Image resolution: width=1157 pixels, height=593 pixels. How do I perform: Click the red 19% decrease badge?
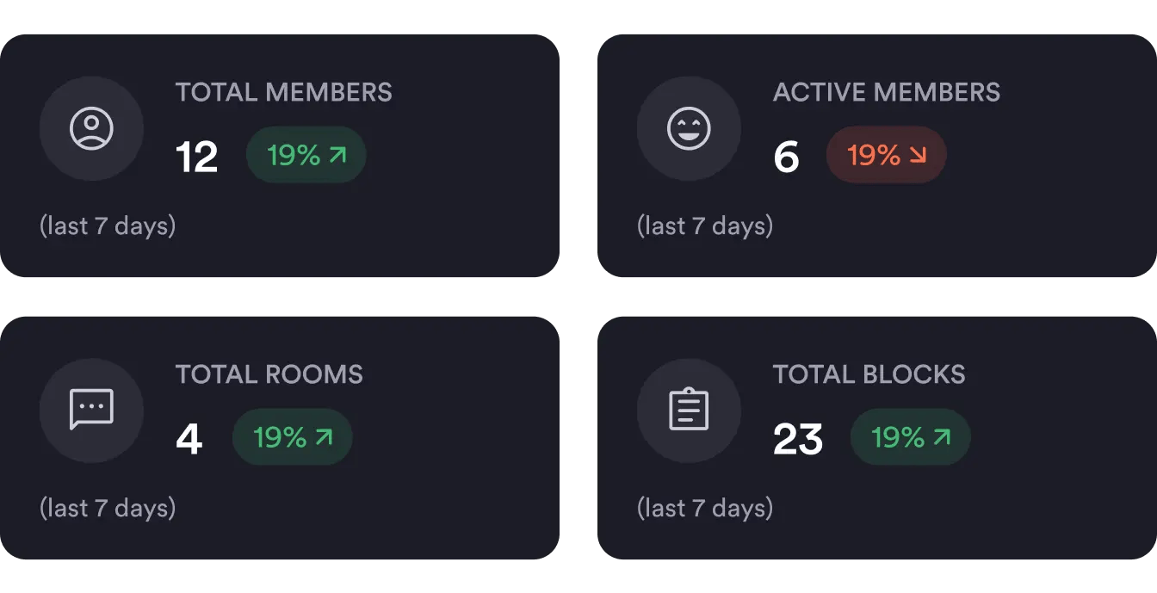tap(886, 156)
